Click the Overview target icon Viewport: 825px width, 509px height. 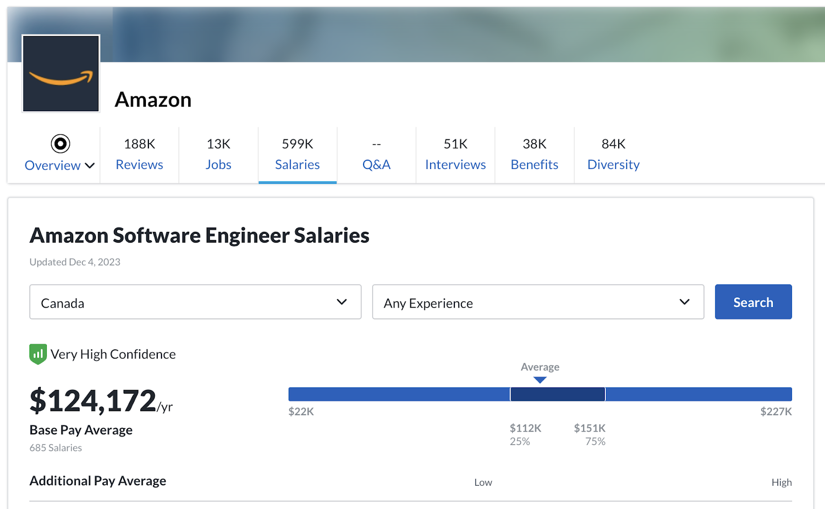coord(60,144)
